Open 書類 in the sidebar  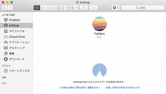coord(16,54)
